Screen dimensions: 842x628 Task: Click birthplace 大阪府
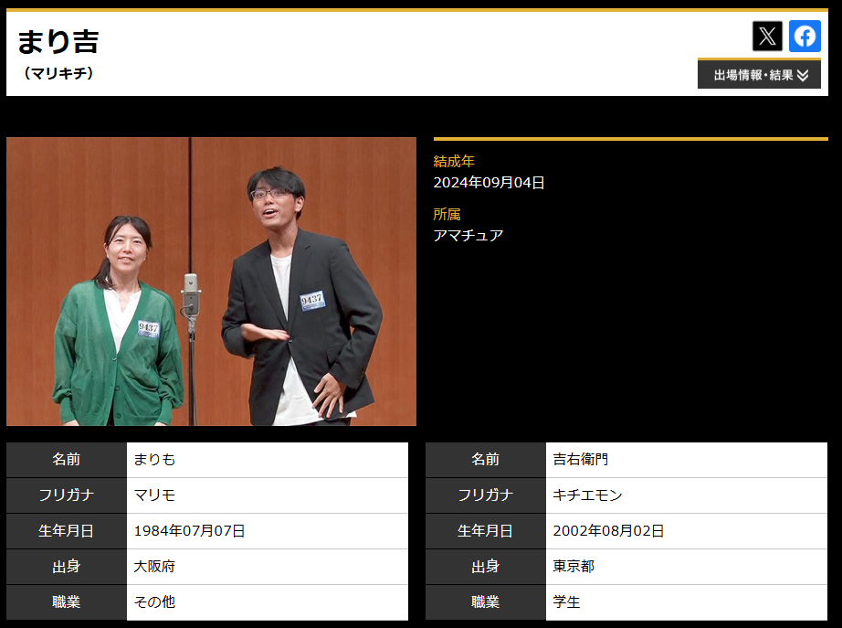click(x=154, y=567)
